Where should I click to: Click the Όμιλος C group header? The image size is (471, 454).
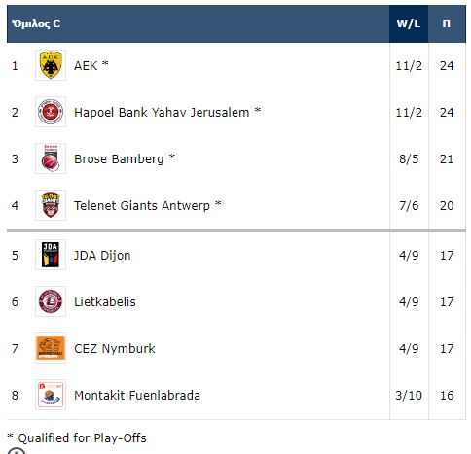point(36,24)
